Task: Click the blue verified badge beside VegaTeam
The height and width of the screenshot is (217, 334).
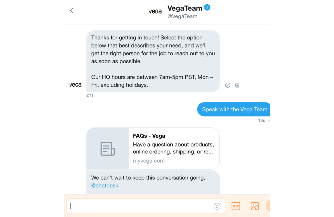Action: point(207,7)
